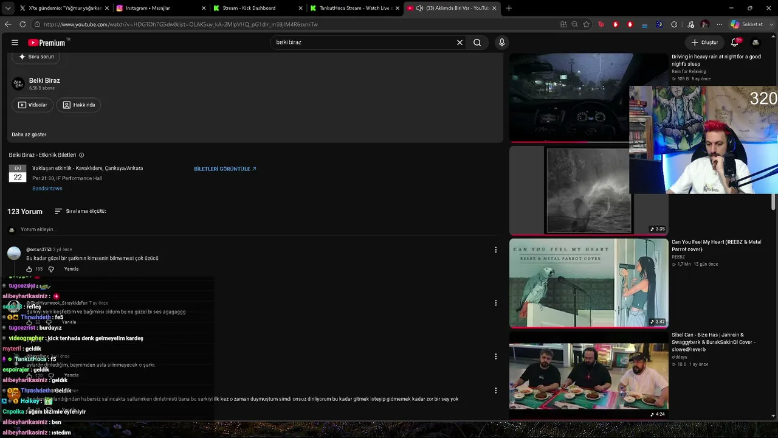The height and width of the screenshot is (438, 778).
Task: Like the comment by @orcun3753
Action: (29, 269)
